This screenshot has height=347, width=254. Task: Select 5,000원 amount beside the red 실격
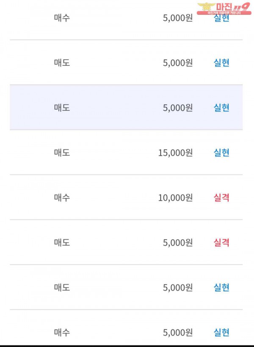point(178,242)
